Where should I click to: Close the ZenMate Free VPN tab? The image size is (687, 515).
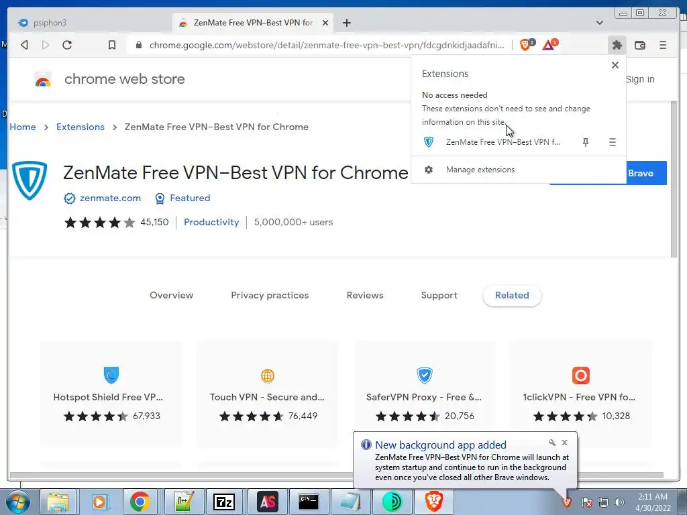[325, 23]
